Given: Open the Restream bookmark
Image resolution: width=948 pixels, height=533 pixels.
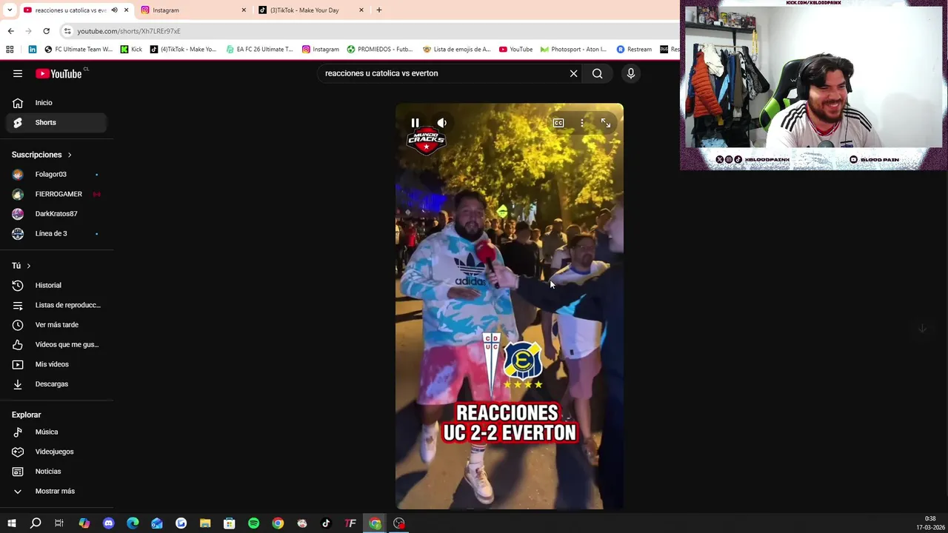Looking at the screenshot, I should (634, 50).
